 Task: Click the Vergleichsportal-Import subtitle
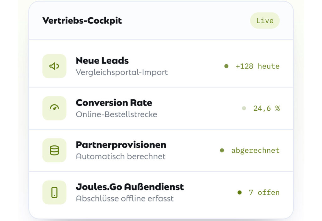tap(122, 72)
